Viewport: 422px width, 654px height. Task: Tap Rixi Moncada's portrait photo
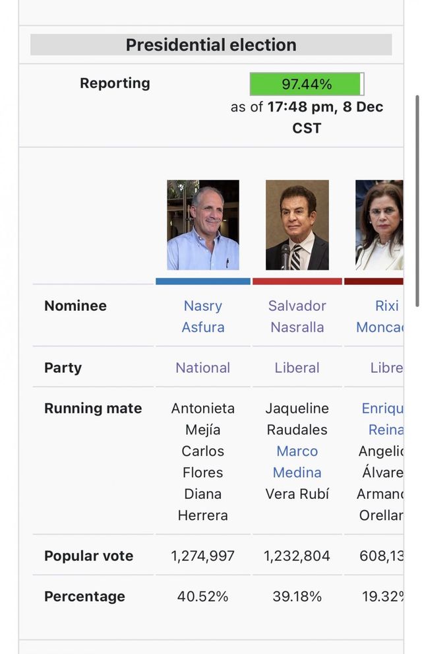[379, 225]
